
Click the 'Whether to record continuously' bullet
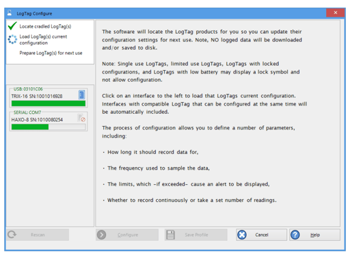coord(189,200)
